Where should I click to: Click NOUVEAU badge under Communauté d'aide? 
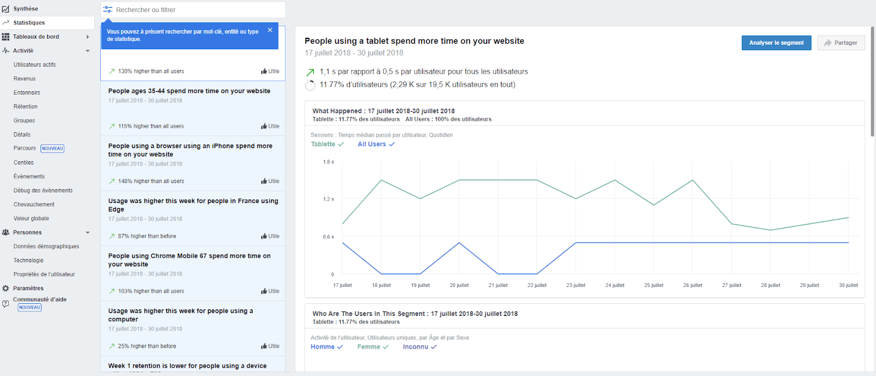pos(30,308)
